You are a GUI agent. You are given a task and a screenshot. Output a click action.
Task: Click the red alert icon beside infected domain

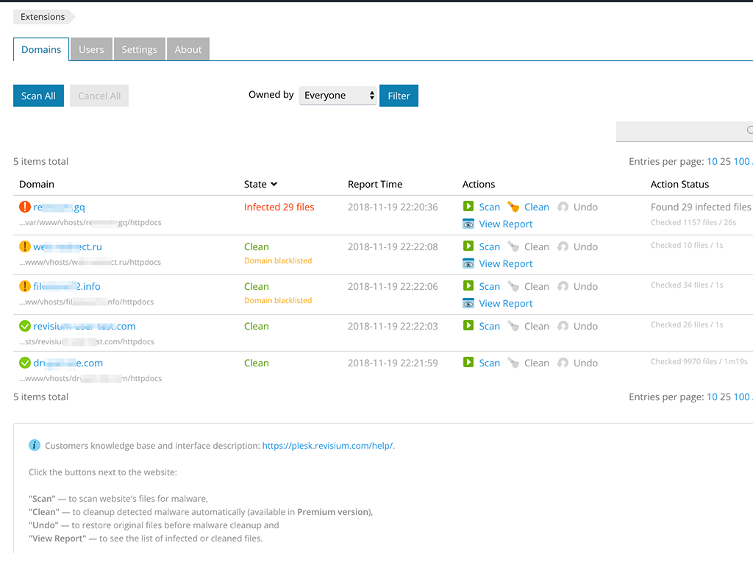(25, 207)
